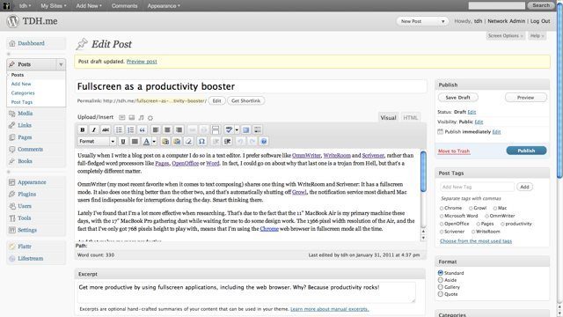
Task: Open the New Post dropdown
Action: (x=422, y=21)
